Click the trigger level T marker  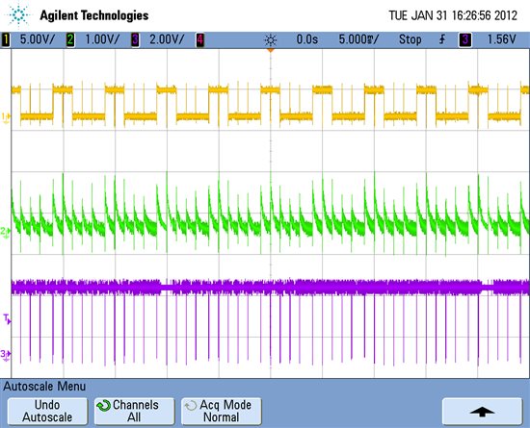(x=7, y=318)
